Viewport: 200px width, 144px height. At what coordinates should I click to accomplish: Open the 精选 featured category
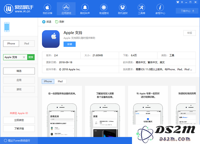(x=19, y=71)
